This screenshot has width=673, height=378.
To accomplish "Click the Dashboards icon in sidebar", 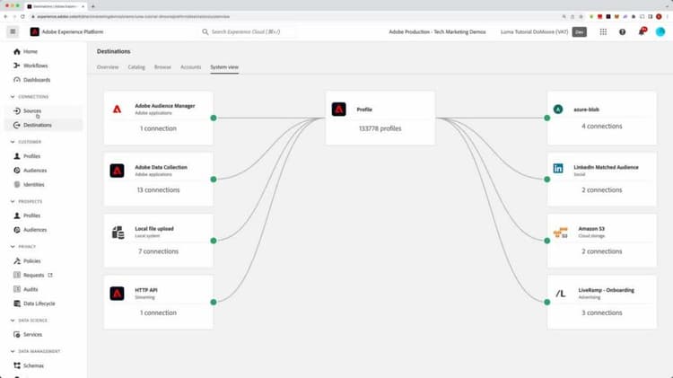I will coord(17,80).
